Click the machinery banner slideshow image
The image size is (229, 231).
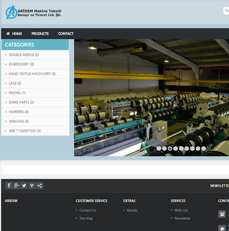click(151, 98)
